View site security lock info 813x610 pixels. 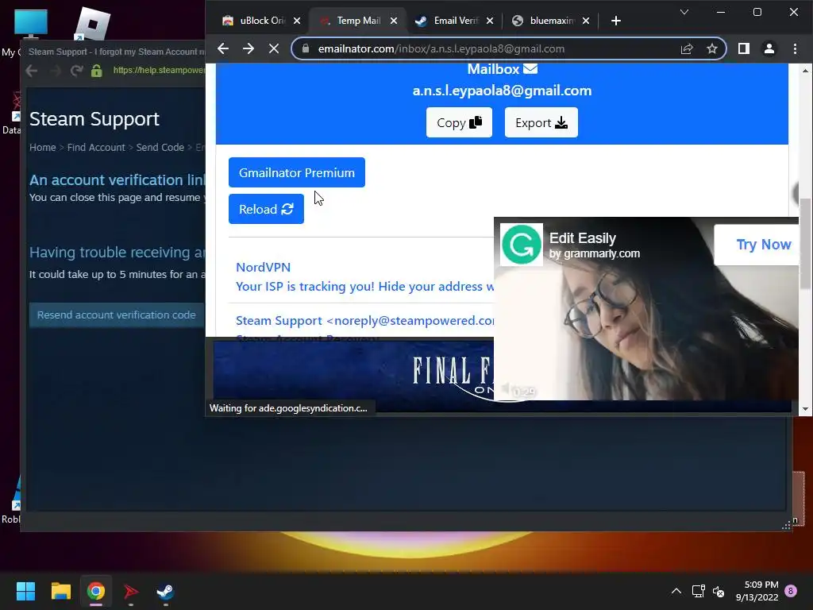click(x=306, y=48)
